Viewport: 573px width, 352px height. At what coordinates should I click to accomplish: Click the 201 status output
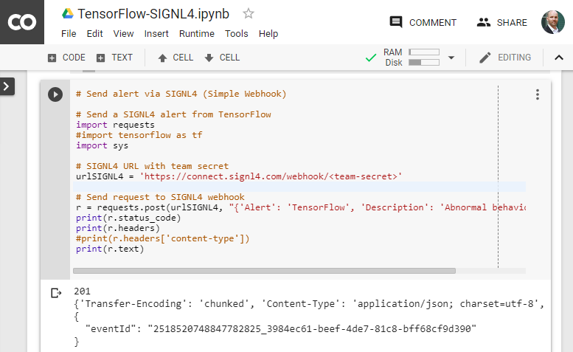click(x=82, y=291)
